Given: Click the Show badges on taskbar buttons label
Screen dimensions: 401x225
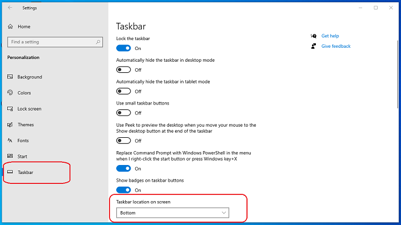Looking at the screenshot, I should coord(150,181).
